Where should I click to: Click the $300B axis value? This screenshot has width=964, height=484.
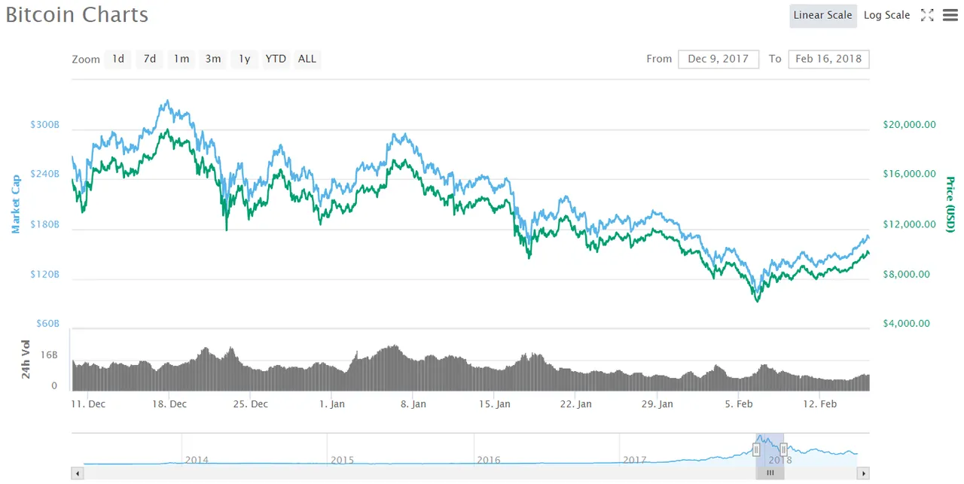point(44,124)
